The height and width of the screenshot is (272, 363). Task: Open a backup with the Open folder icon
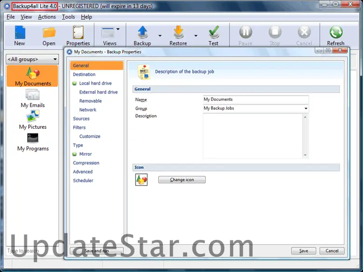(x=49, y=33)
